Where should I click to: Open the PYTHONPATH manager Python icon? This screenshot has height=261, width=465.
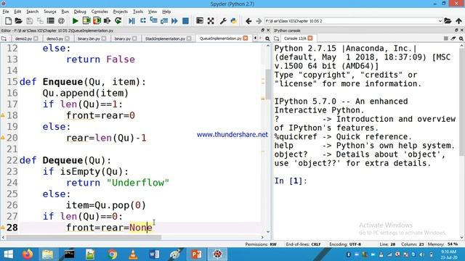click(x=234, y=21)
